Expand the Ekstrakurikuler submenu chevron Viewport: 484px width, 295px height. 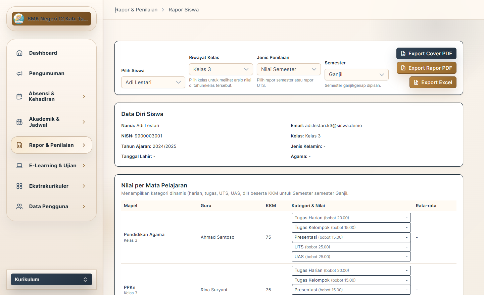(x=84, y=186)
